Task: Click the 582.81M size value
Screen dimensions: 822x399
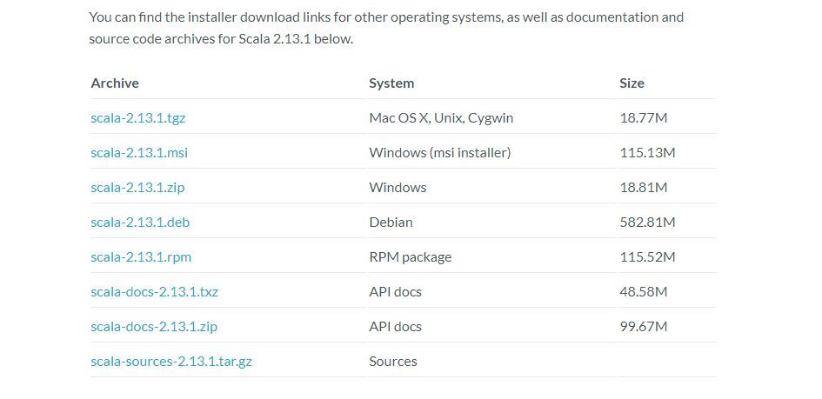Action: click(647, 222)
